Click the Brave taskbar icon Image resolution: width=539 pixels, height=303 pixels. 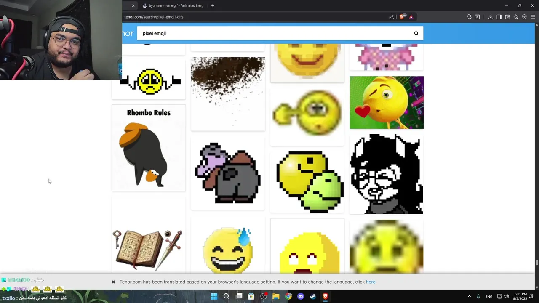[325, 296]
